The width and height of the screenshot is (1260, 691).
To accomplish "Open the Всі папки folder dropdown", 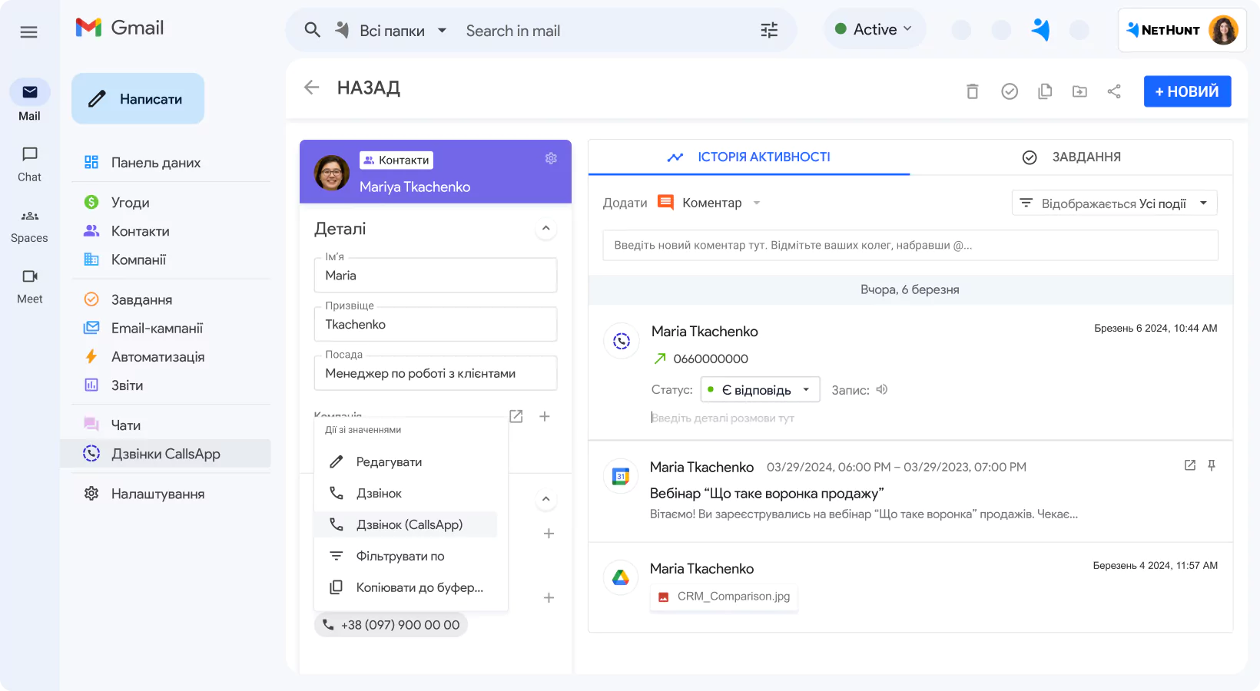I will coord(392,31).
